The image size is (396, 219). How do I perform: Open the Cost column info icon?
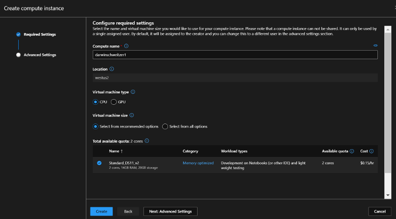point(372,151)
